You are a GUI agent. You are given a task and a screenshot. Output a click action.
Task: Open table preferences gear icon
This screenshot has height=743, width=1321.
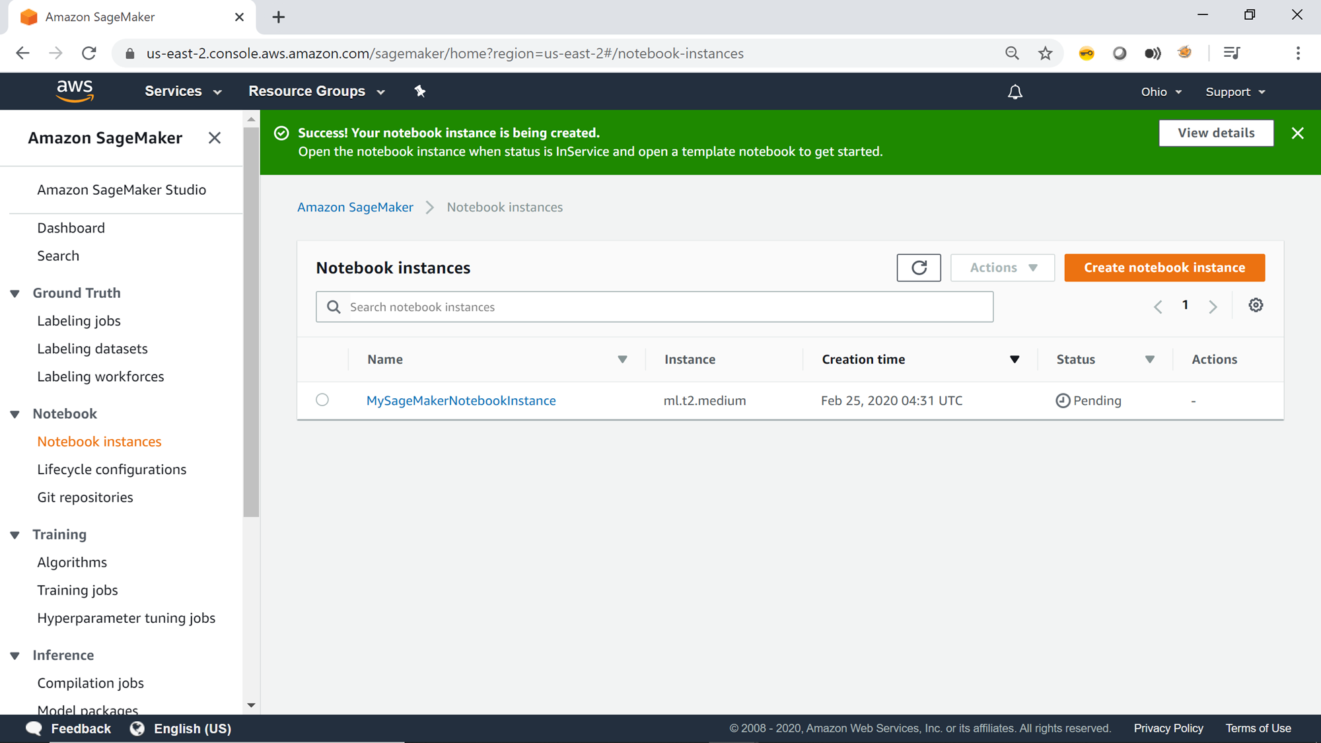click(x=1256, y=305)
